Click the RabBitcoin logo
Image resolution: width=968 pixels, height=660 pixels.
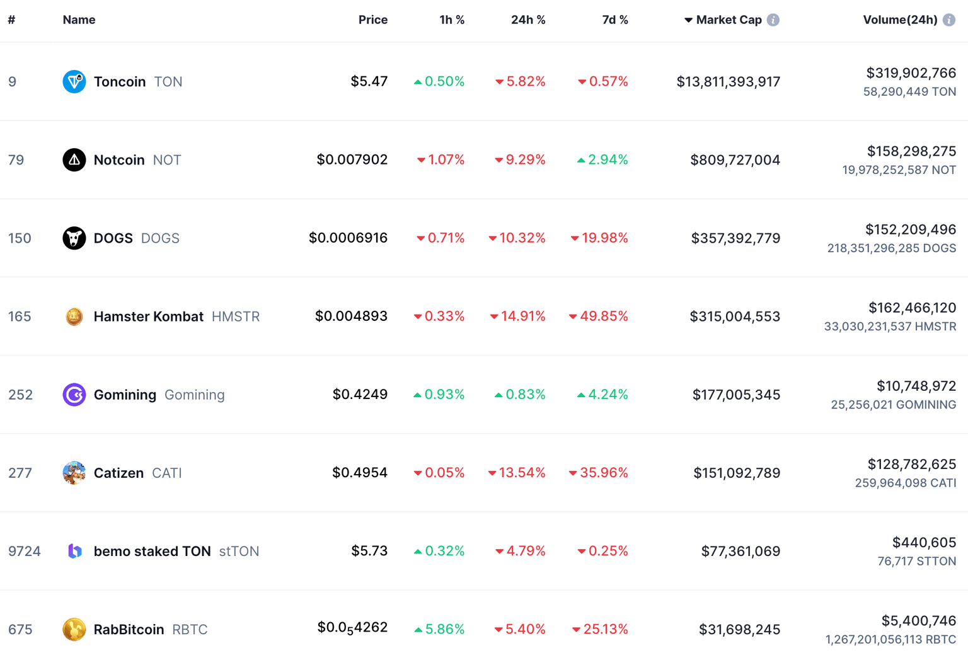(x=74, y=629)
